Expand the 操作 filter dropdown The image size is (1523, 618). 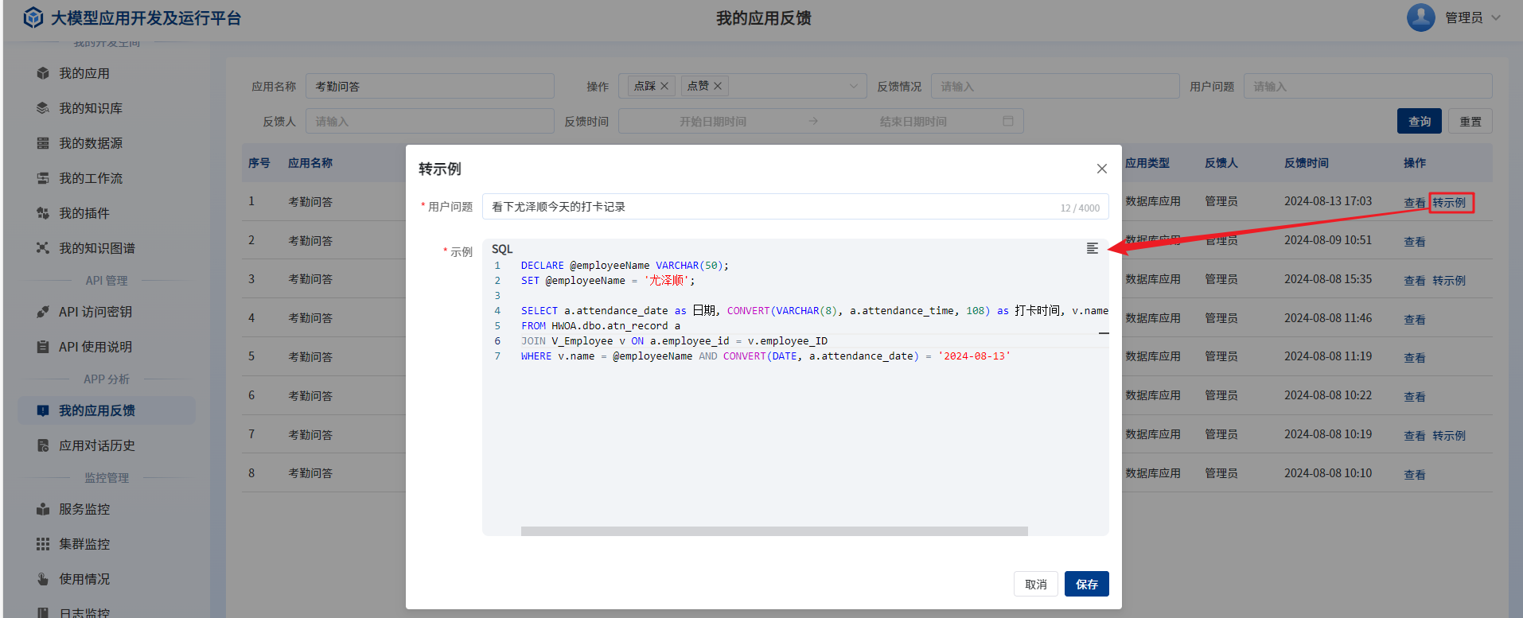coord(853,86)
